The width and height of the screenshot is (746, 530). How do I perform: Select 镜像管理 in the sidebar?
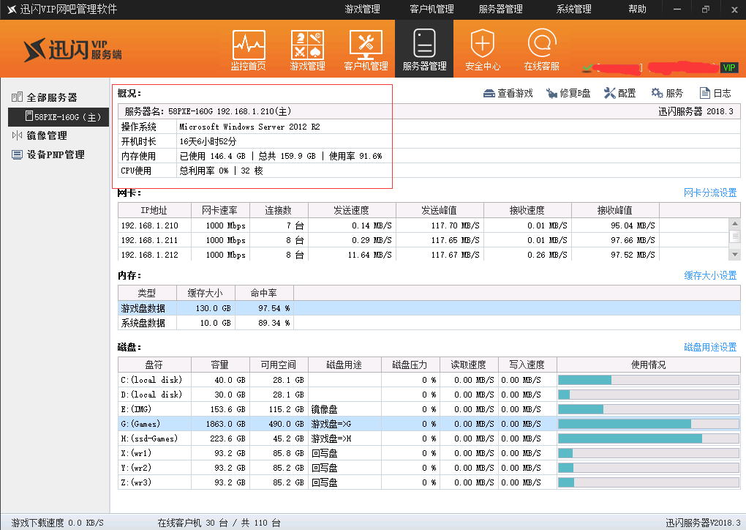(47, 135)
